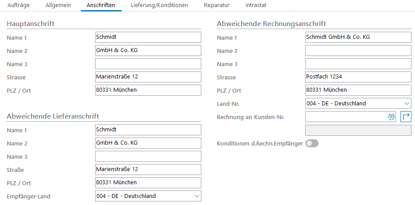Click Lieferanschrift Name 2 field

148,143
